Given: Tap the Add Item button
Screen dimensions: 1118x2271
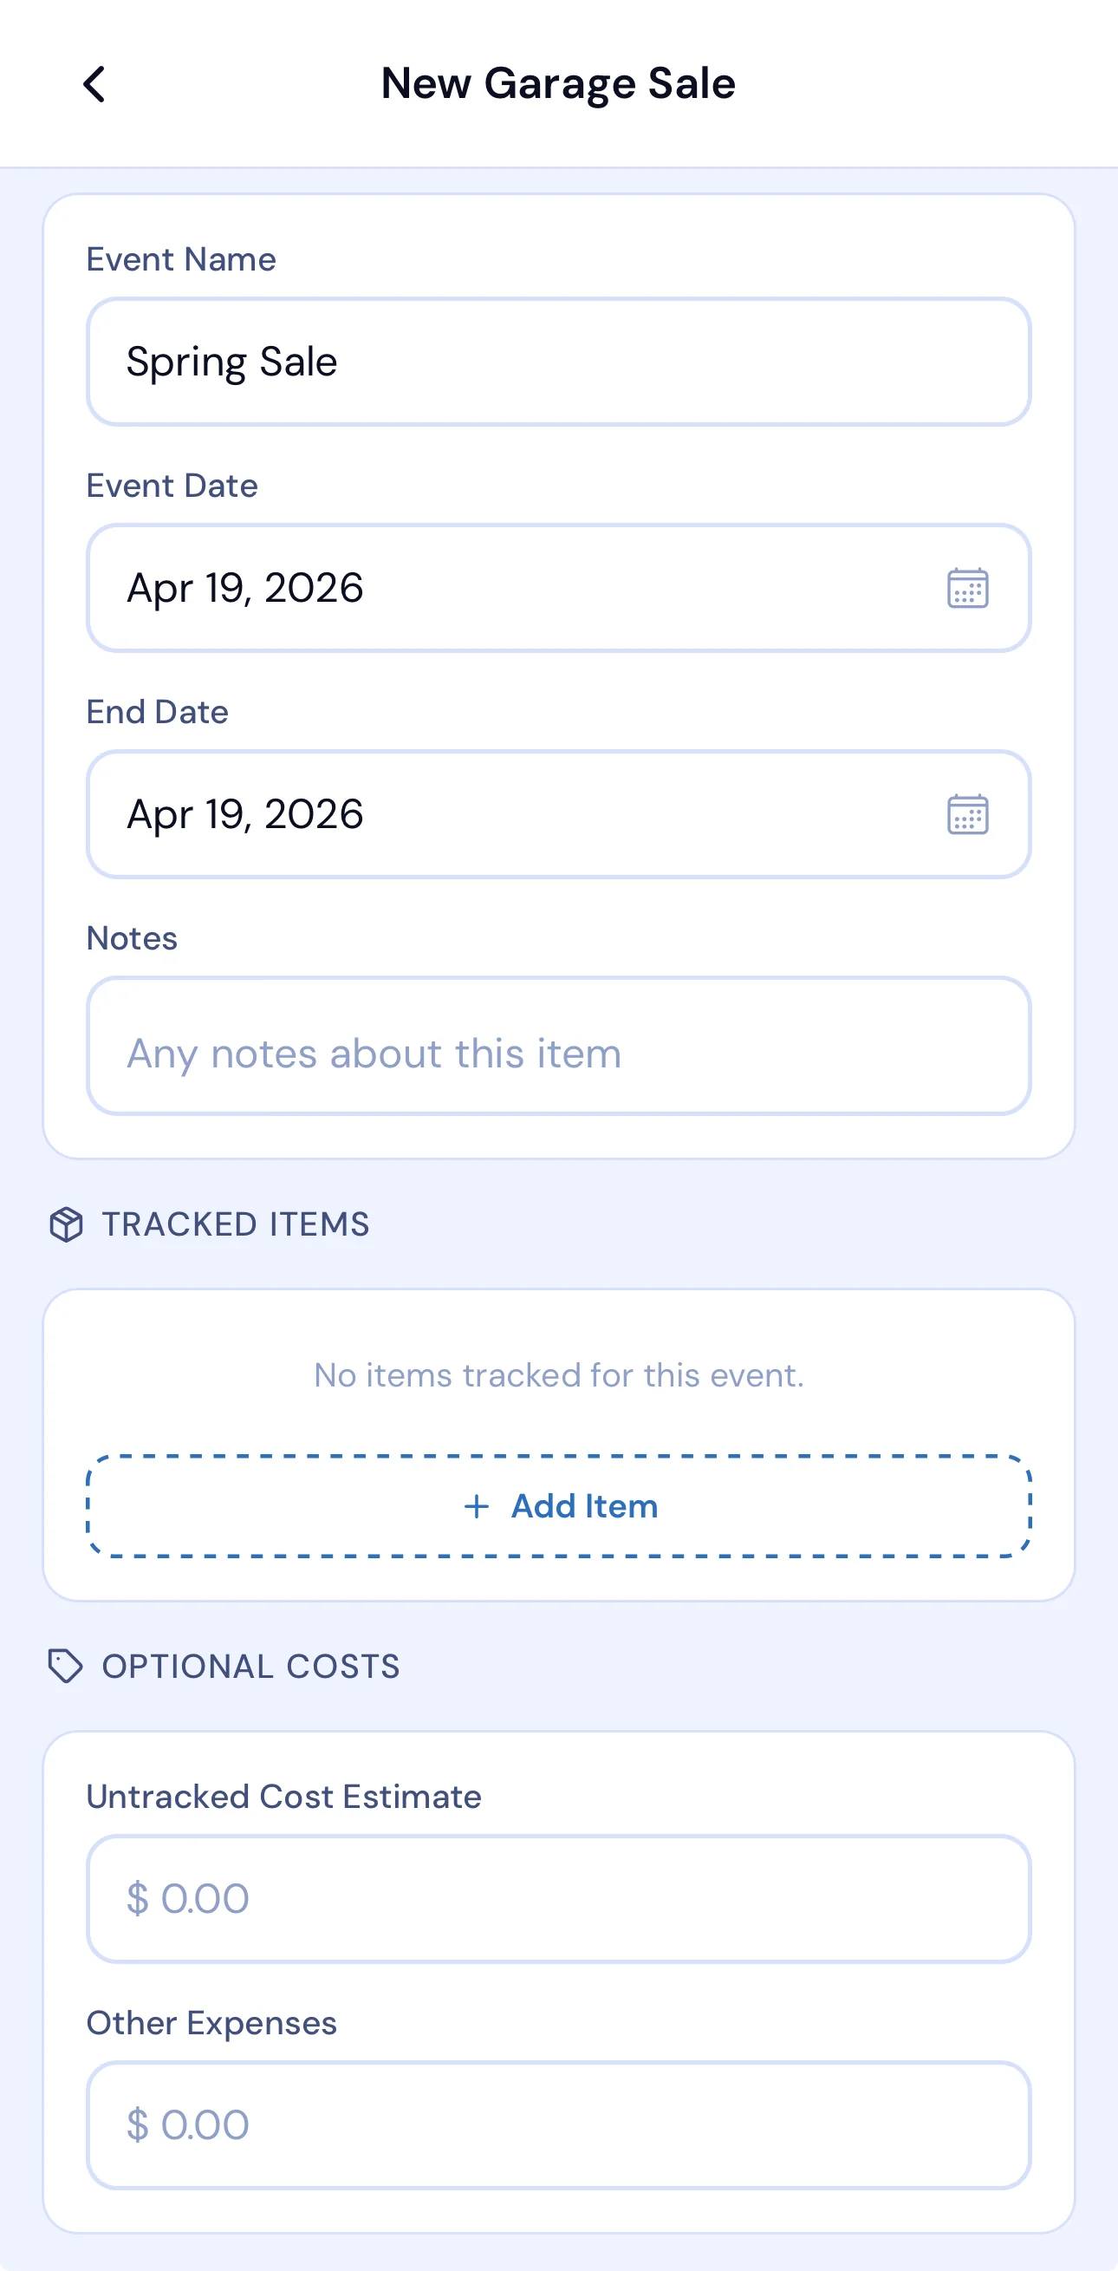Looking at the screenshot, I should tap(558, 1507).
